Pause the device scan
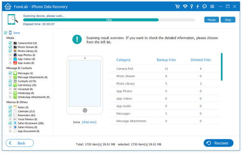Screen dimensions: 242x153 (211, 20)
